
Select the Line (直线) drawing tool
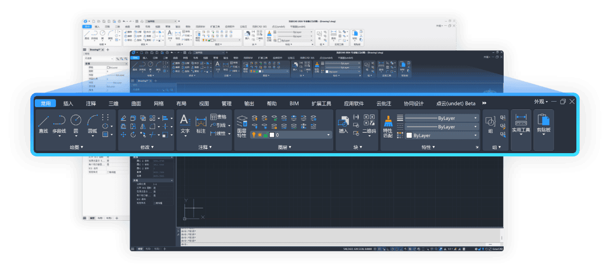pyautogui.click(x=43, y=121)
